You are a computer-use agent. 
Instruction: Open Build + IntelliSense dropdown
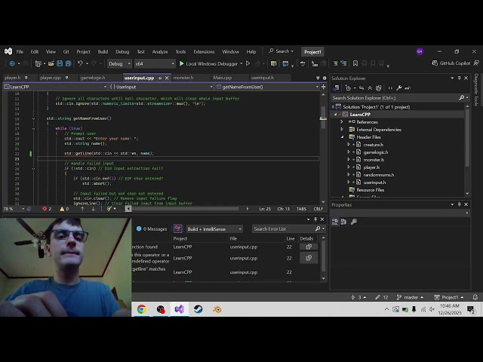[x=214, y=229]
